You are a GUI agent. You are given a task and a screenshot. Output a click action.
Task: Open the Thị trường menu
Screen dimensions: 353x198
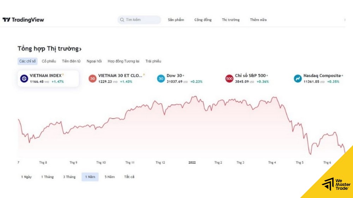pos(231,20)
